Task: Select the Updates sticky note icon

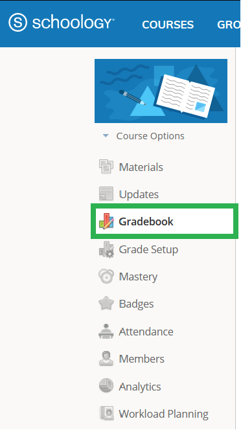Action: click(x=106, y=194)
